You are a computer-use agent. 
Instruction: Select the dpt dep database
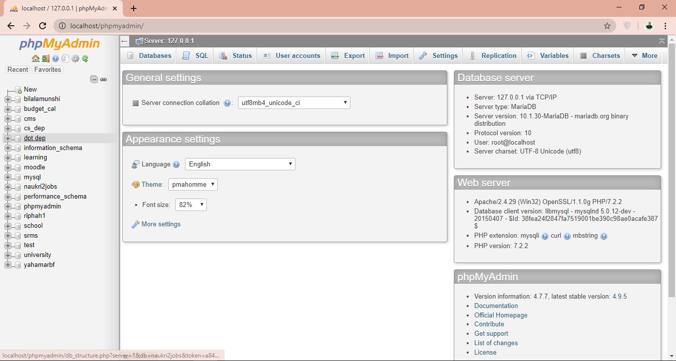pos(35,138)
